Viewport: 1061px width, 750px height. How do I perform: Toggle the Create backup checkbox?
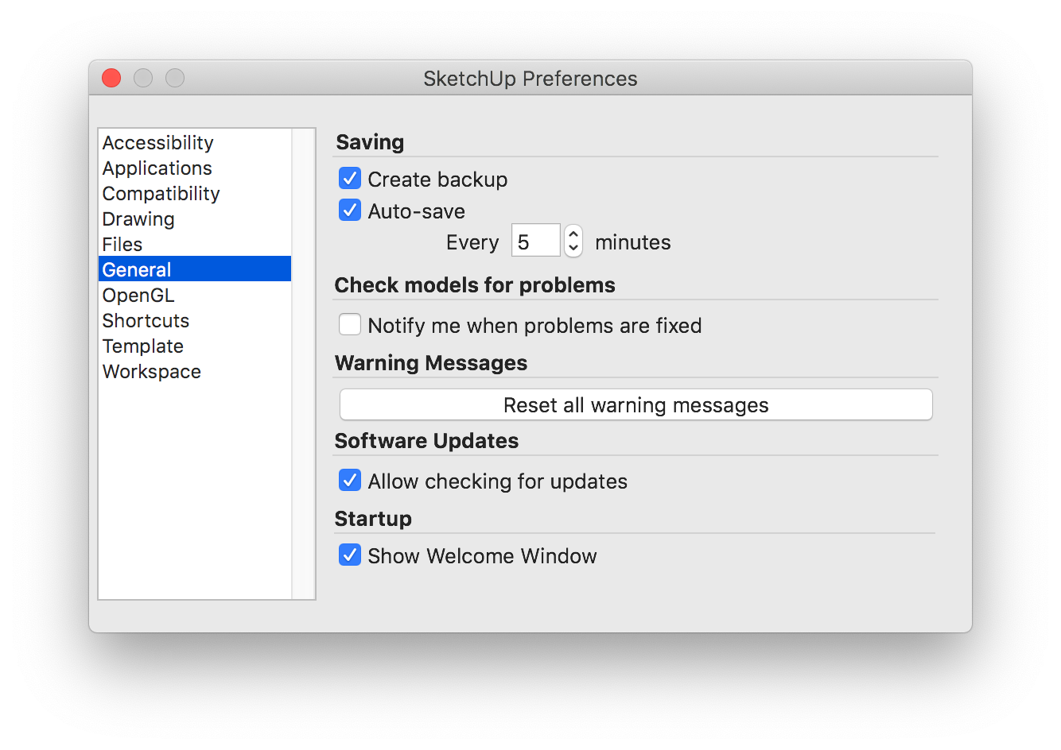tap(350, 179)
